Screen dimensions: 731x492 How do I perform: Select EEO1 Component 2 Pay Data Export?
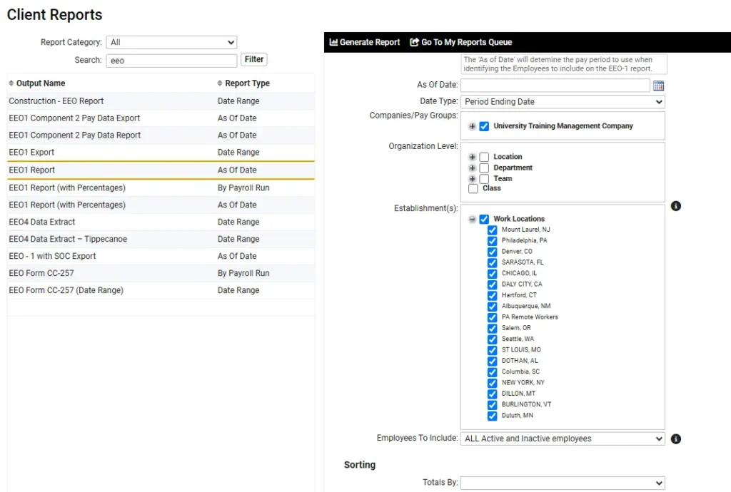point(161,118)
